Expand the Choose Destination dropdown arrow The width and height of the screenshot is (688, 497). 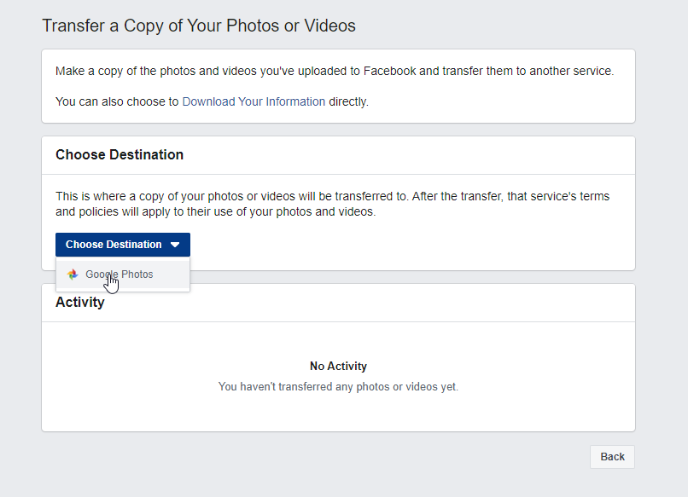(175, 245)
